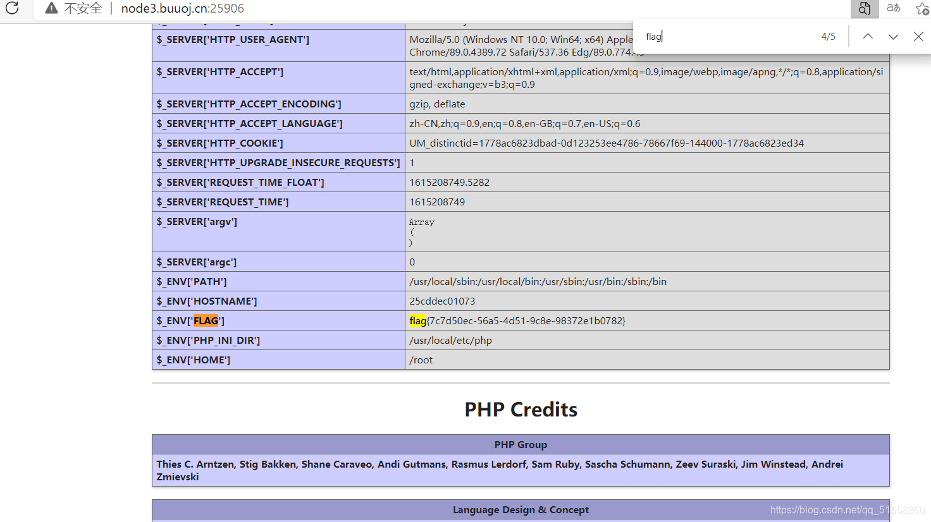Add page to favorites star icon
This screenshot has width=931, height=522.
922,8
